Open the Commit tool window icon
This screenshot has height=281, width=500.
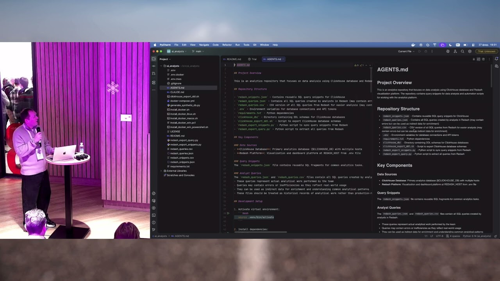point(154,66)
